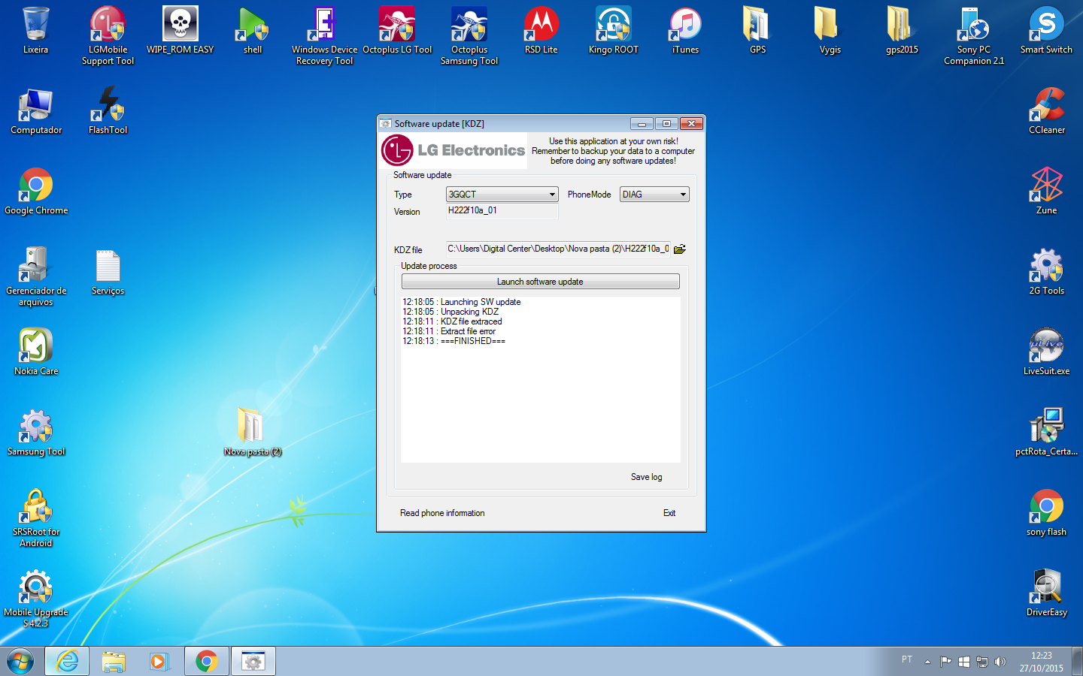Close the Software update [KDZ] window
The image size is (1083, 676).
691,124
